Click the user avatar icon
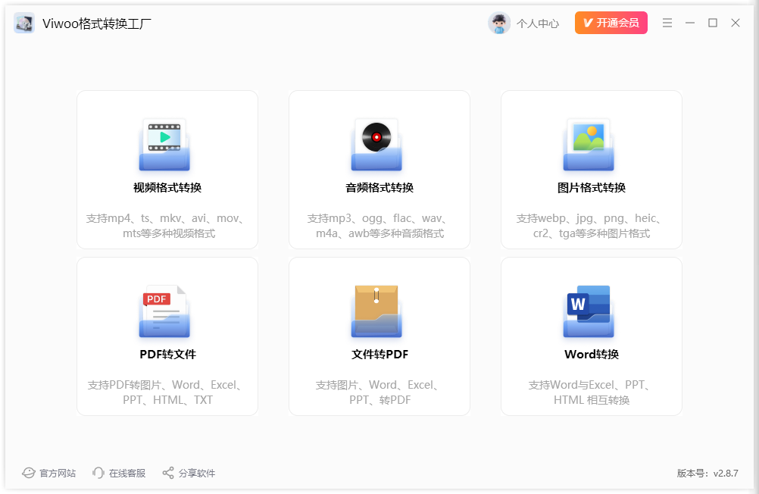The height and width of the screenshot is (494, 759). pyautogui.click(x=499, y=23)
